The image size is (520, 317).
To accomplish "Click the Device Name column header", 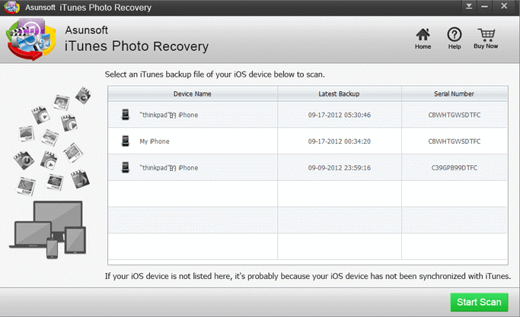I will coord(193,94).
